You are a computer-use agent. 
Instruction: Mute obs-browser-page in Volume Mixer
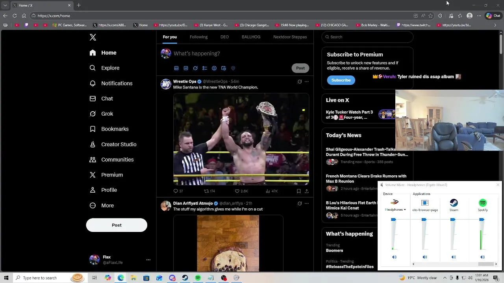click(425, 257)
